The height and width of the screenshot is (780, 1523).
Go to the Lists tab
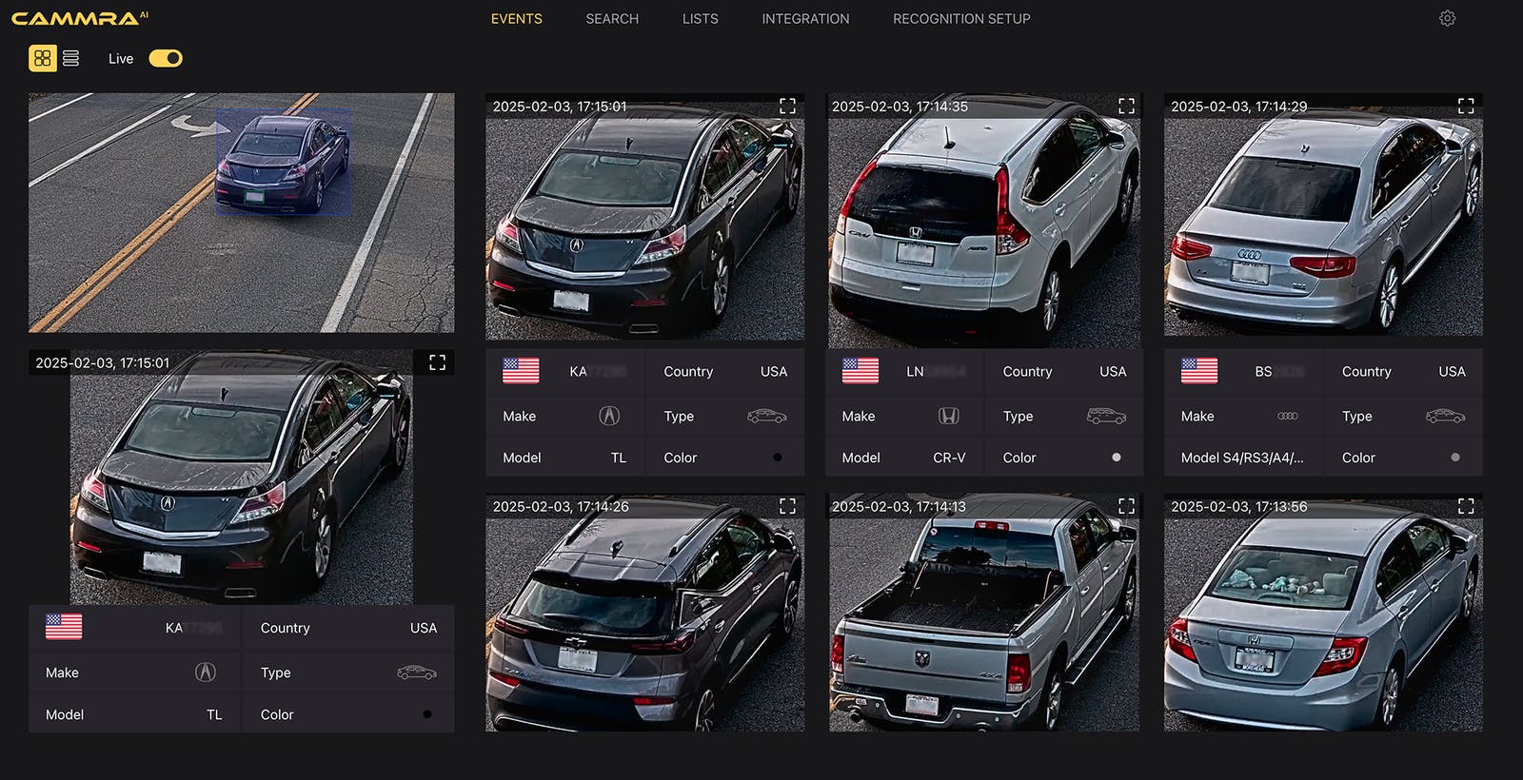click(700, 19)
